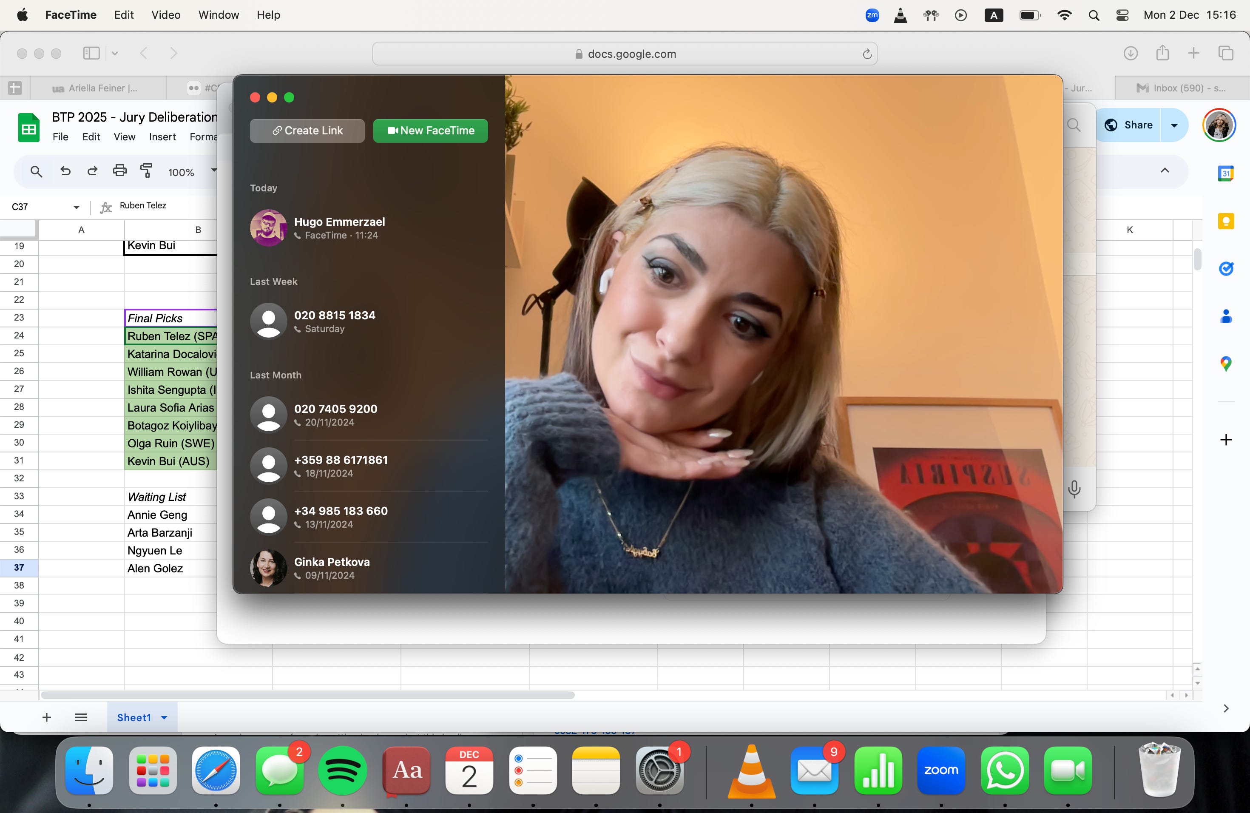
Task: Open the Window menu
Action: (219, 15)
